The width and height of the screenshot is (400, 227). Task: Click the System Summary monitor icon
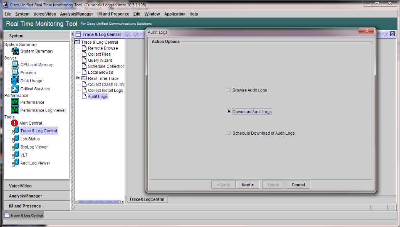[x=15, y=51]
